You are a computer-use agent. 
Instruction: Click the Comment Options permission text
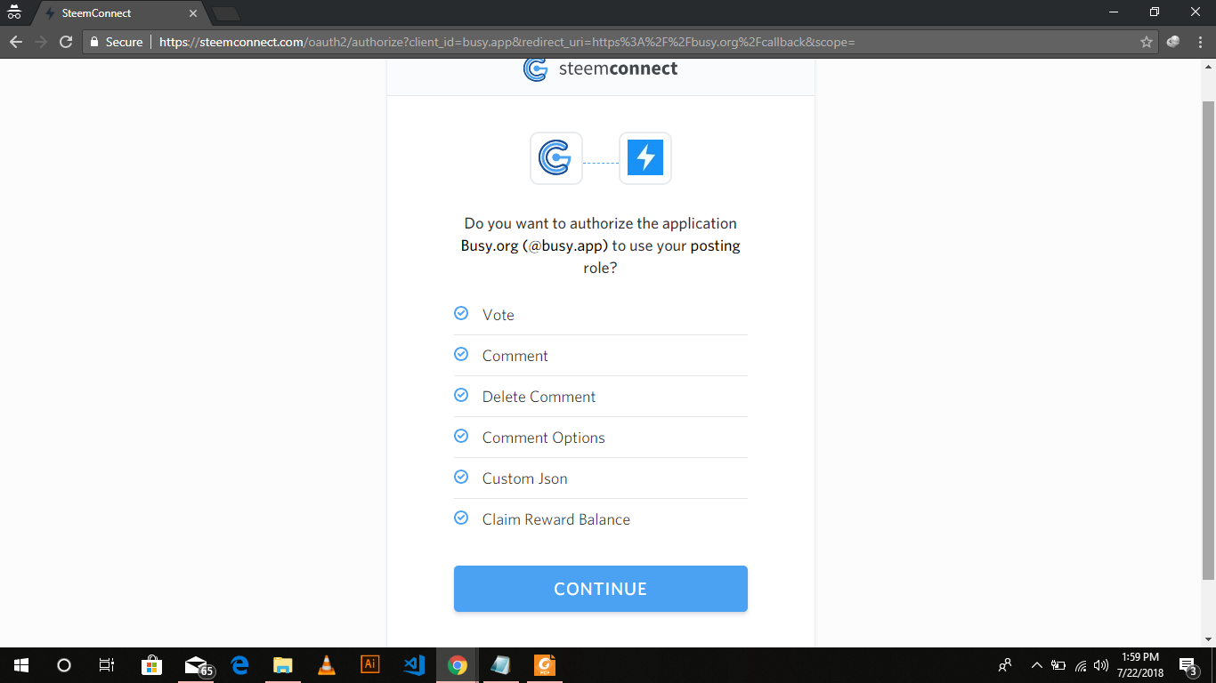click(544, 438)
